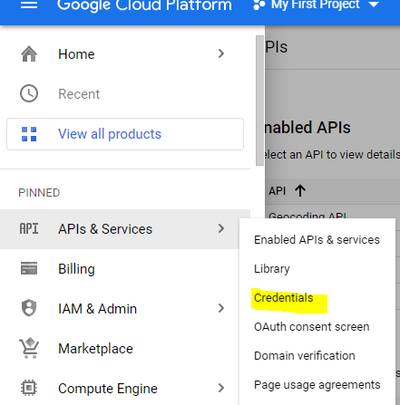Viewport: 400px width, 405px height.
Task: Sort the API column using its arrow
Action: [300, 191]
